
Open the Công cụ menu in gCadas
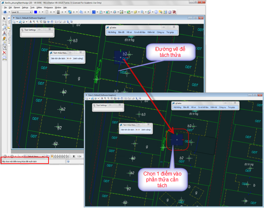coord(160,32)
